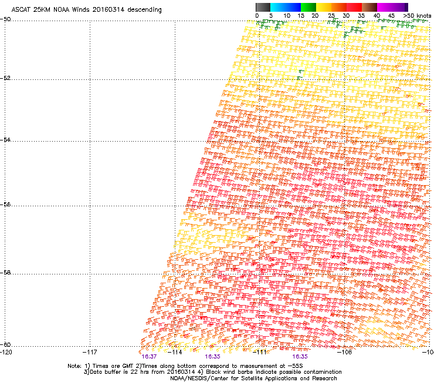The width and height of the screenshot is (434, 382).
Task: Click the -54 latitude axis label
Action: tap(5, 140)
